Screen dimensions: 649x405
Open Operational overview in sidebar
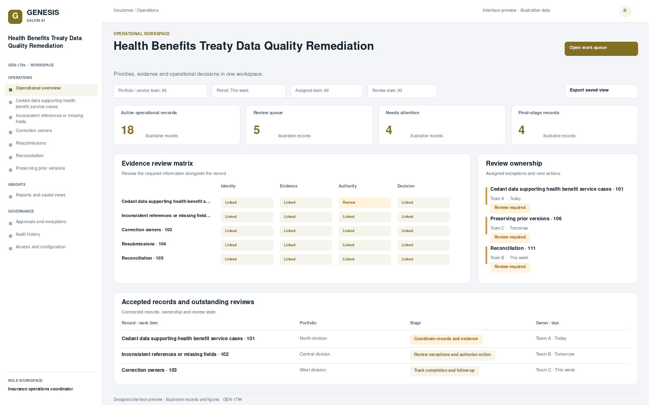pyautogui.click(x=51, y=90)
